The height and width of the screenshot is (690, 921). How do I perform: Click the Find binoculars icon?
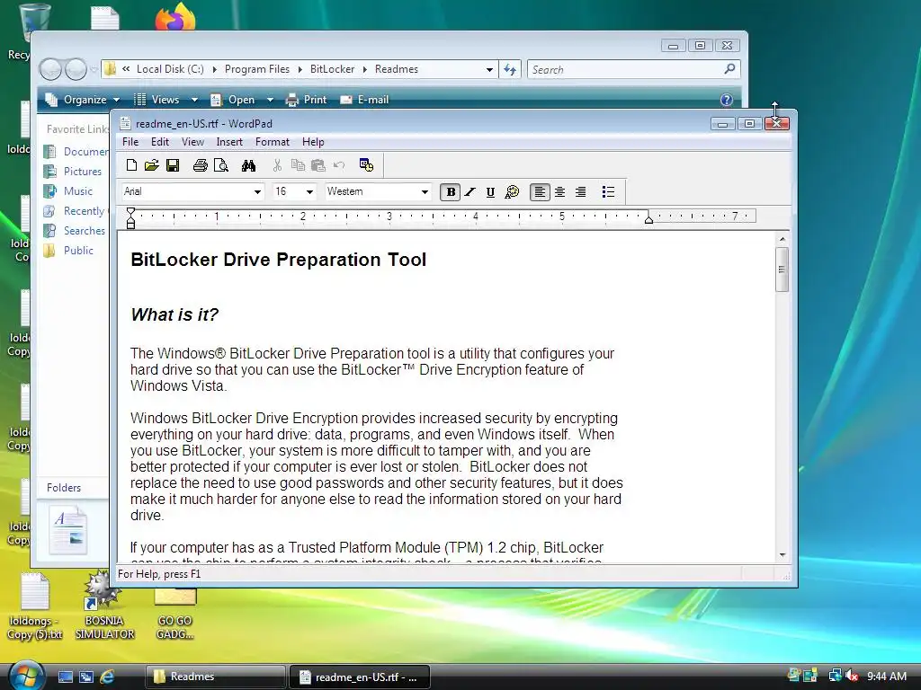tap(248, 165)
